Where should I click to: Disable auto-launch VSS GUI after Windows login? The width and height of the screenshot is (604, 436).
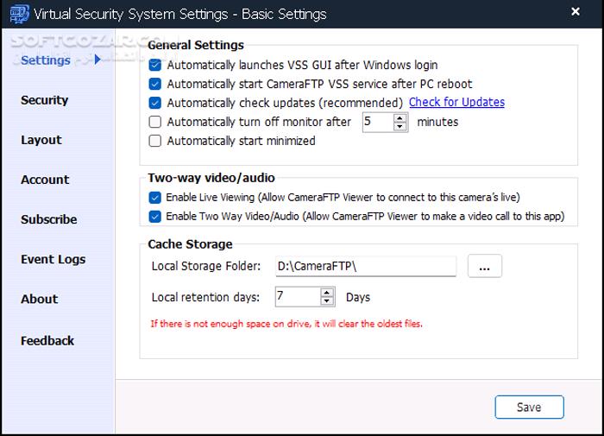tap(155, 65)
